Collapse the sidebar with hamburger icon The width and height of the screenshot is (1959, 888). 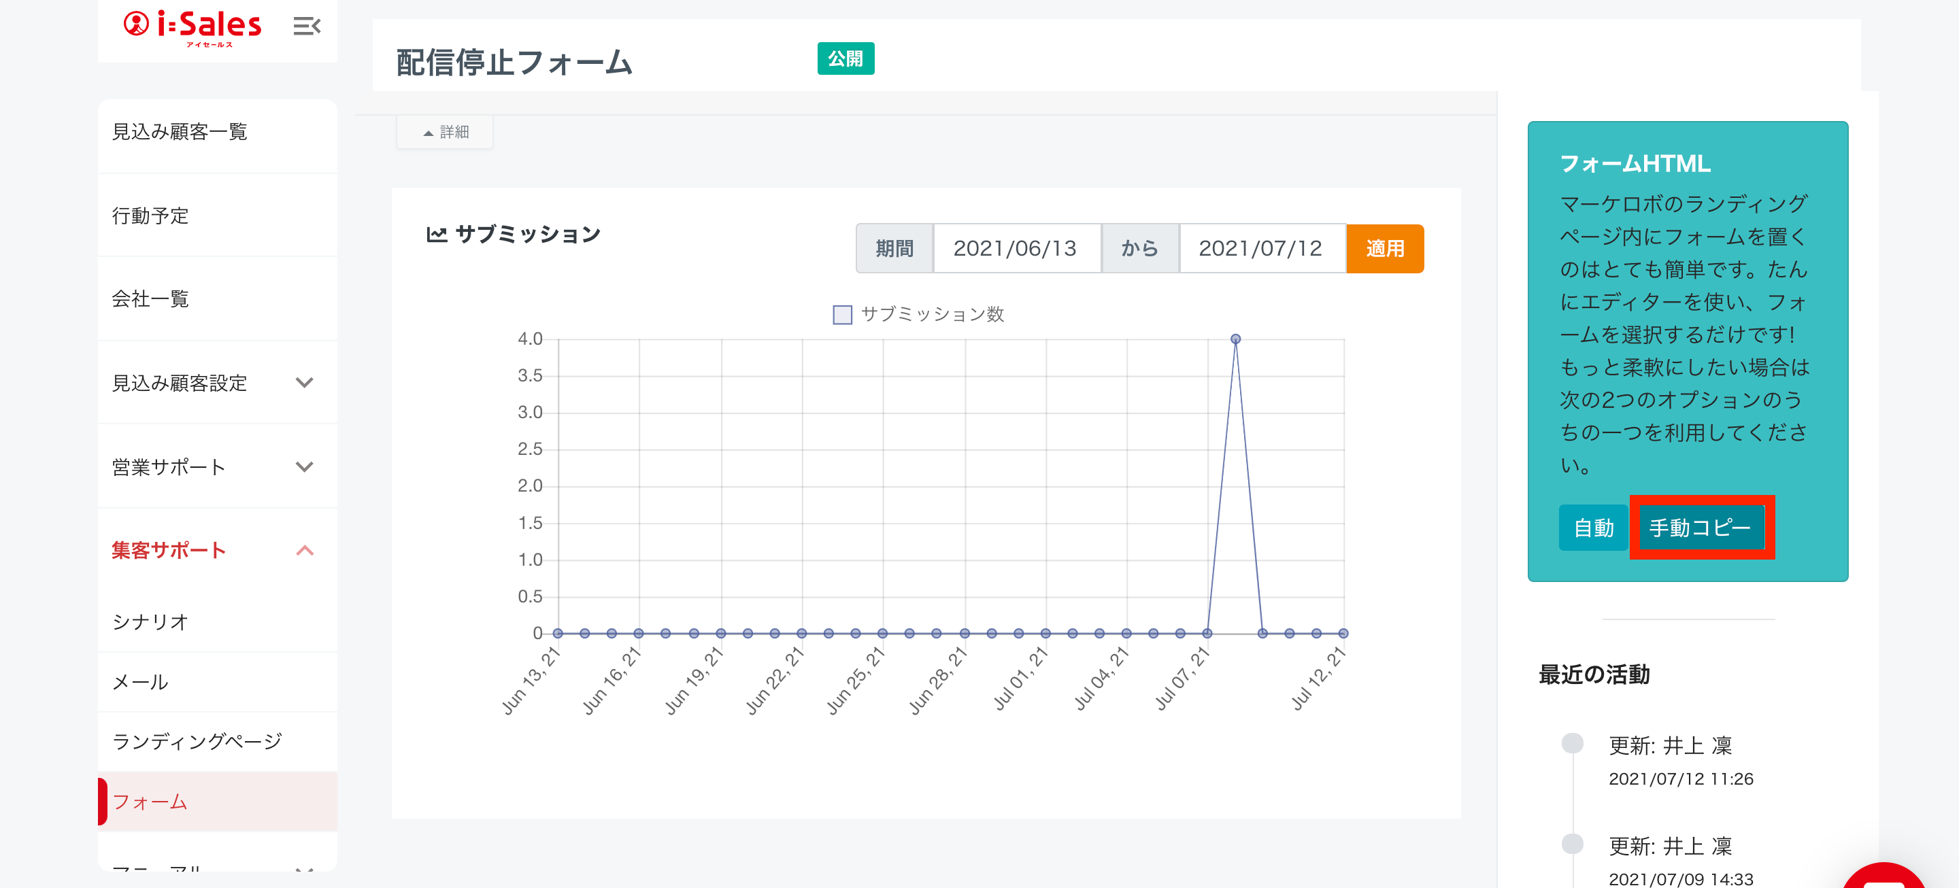pos(307,27)
